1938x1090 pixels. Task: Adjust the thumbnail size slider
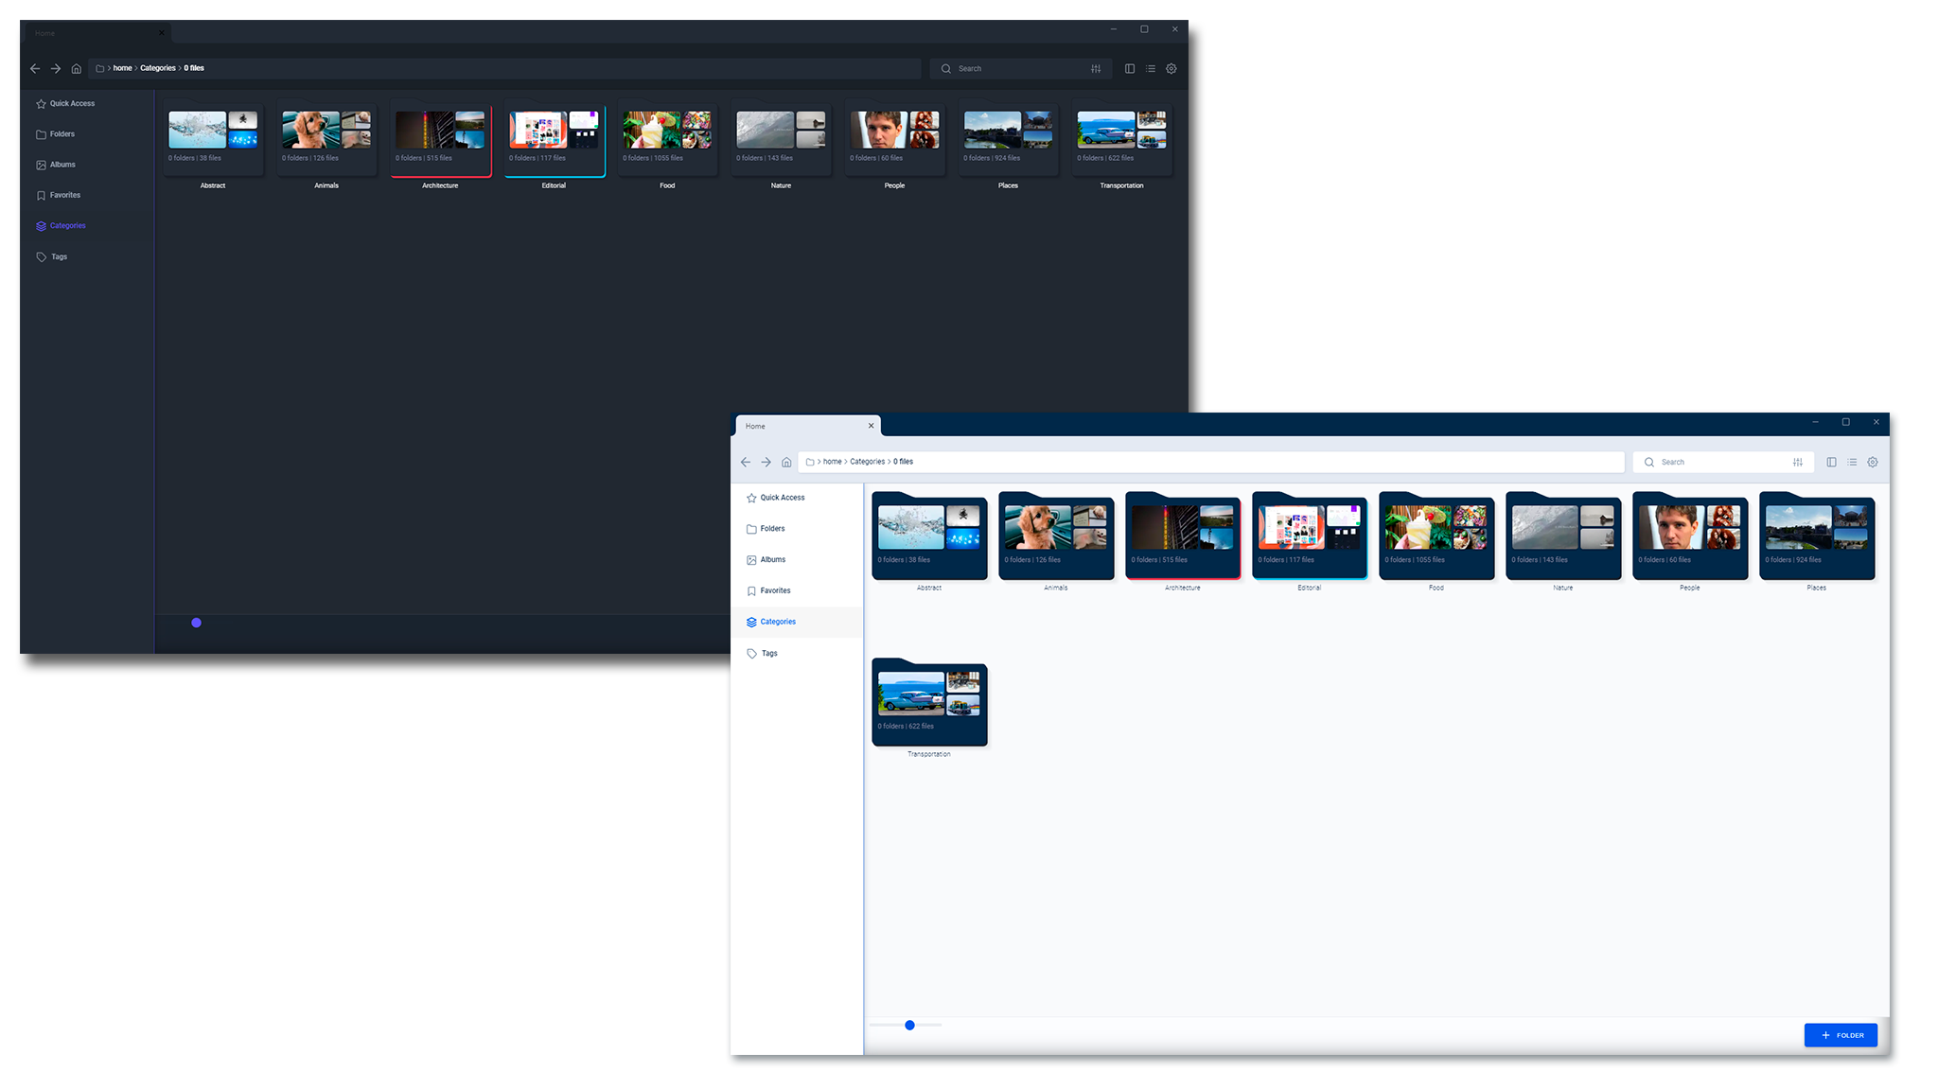pyautogui.click(x=909, y=1025)
